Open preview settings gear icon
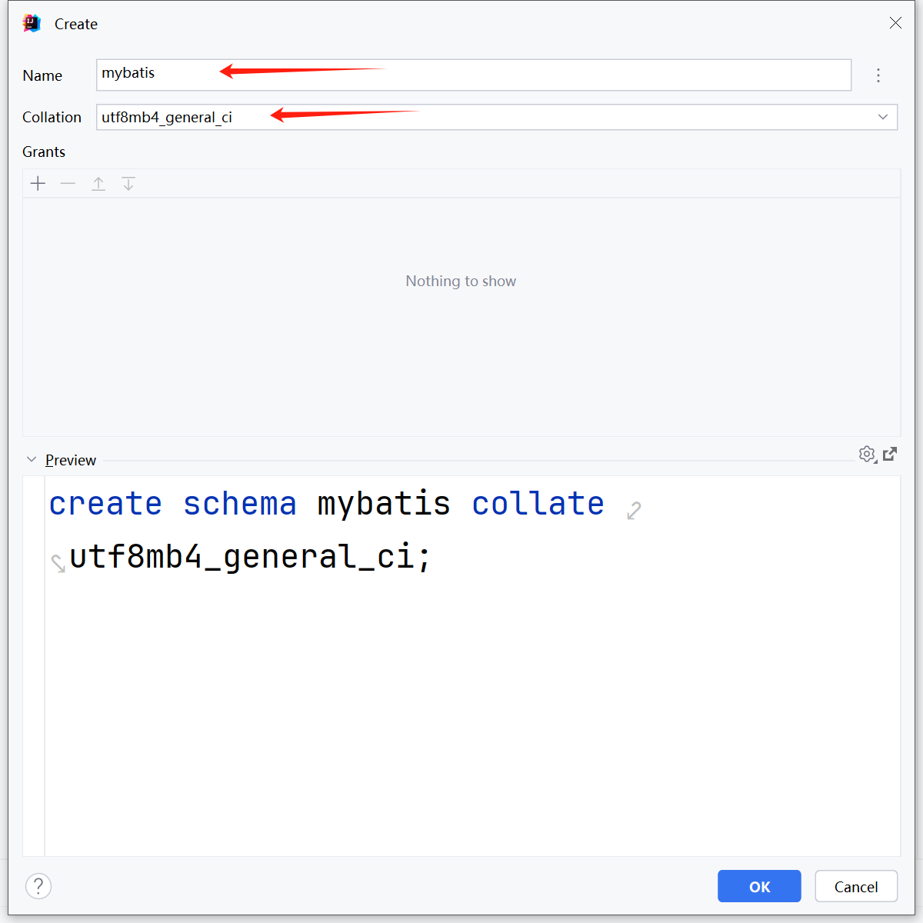 point(868,455)
